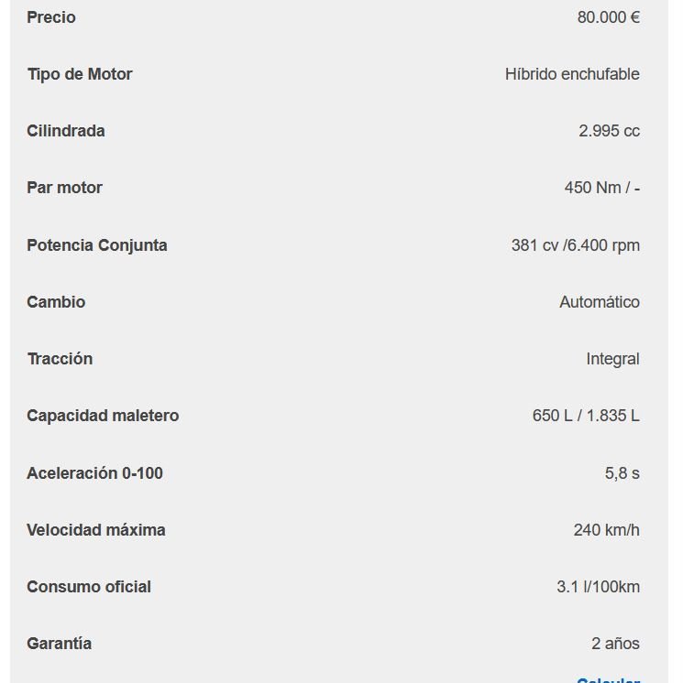The height and width of the screenshot is (683, 683).
Task: Click the 450 Nm torque value
Action: pyautogui.click(x=602, y=188)
